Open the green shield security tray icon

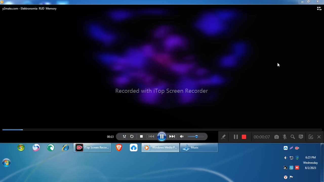[x=297, y=158]
